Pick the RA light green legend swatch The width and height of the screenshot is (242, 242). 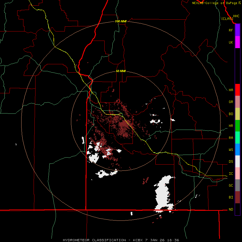[x=237, y=138]
